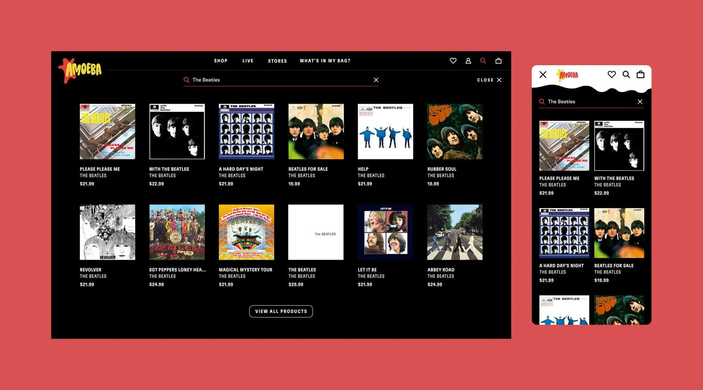Tap A Hard Day's Night cover in mobile view

pyautogui.click(x=564, y=233)
